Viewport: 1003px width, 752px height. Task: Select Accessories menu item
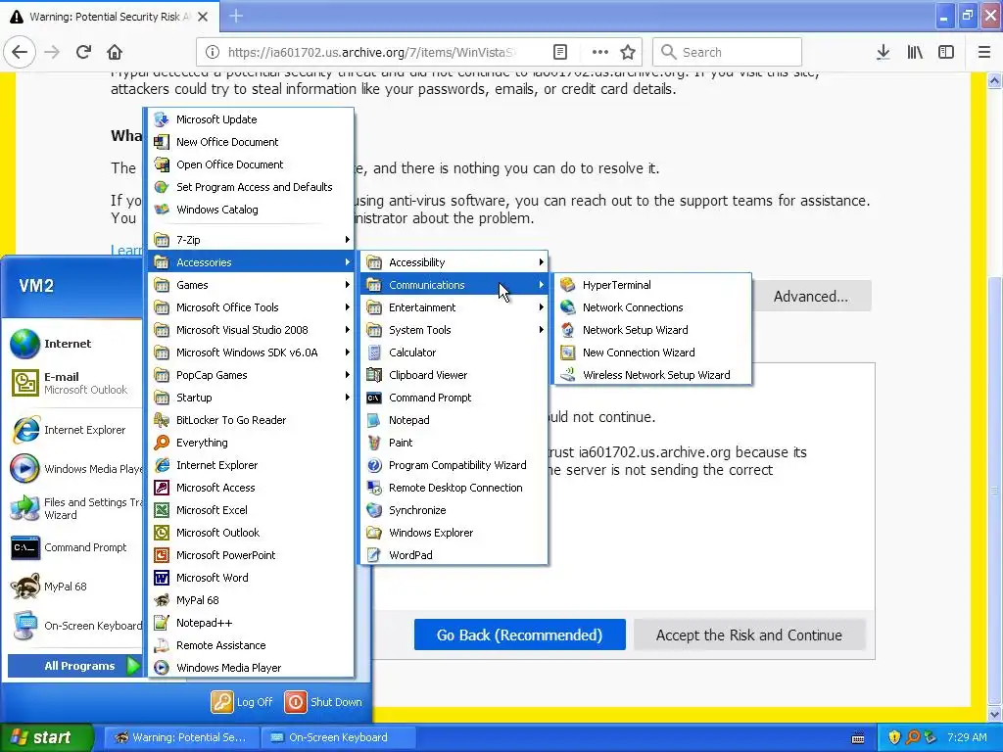[251, 262]
